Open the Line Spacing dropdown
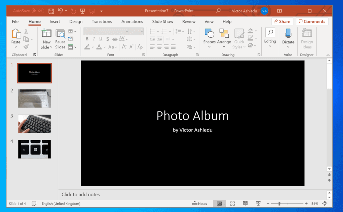Image resolution: width=343 pixels, height=212 pixels. (x=180, y=31)
